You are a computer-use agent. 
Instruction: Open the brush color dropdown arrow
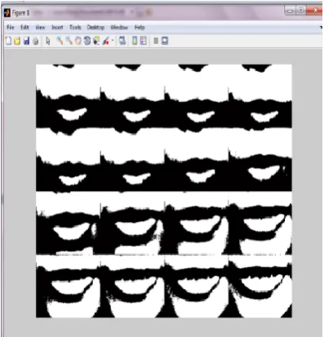click(x=113, y=41)
